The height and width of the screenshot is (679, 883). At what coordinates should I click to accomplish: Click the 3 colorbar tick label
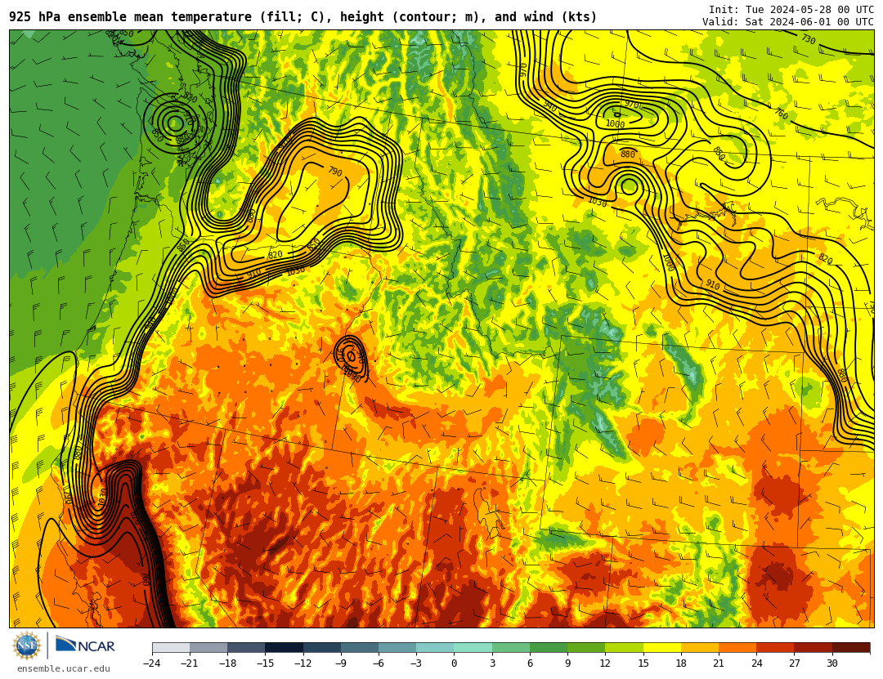click(x=492, y=663)
